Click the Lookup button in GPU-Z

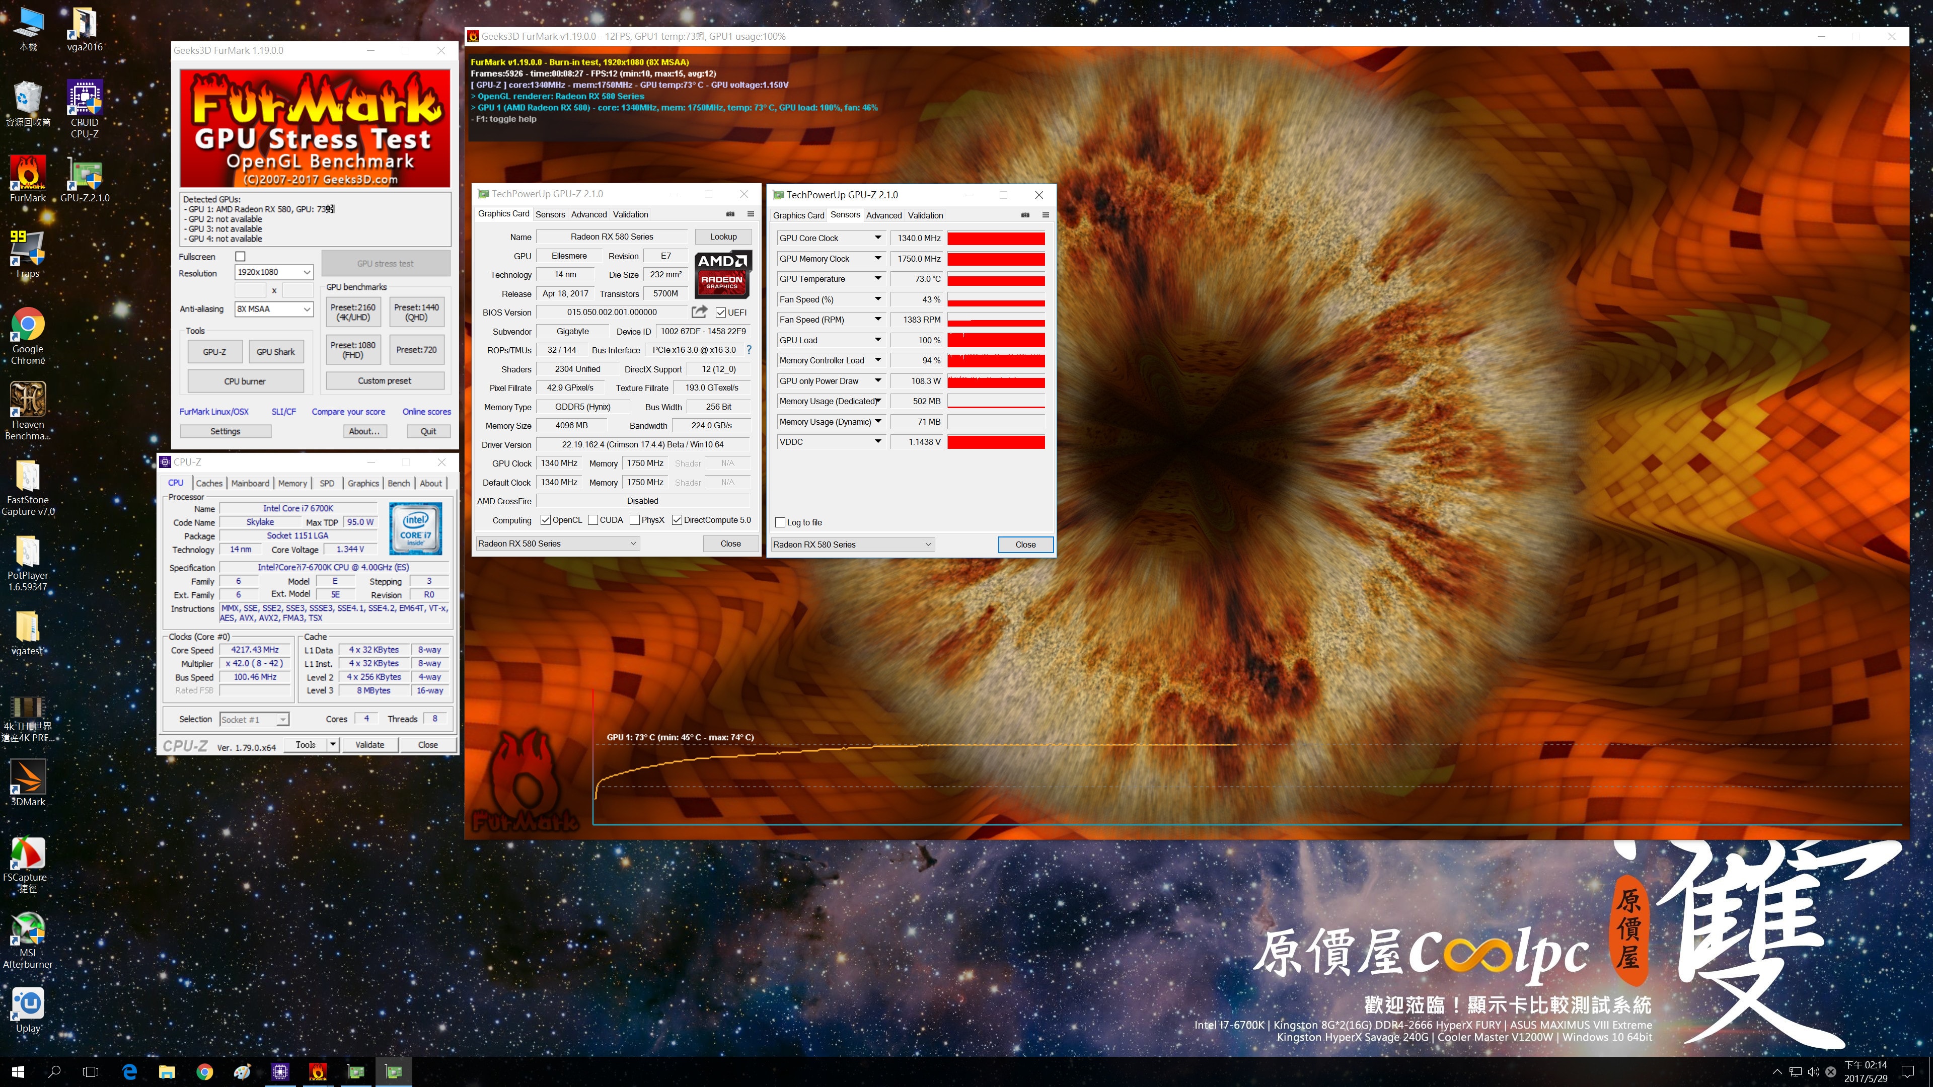[x=723, y=237]
